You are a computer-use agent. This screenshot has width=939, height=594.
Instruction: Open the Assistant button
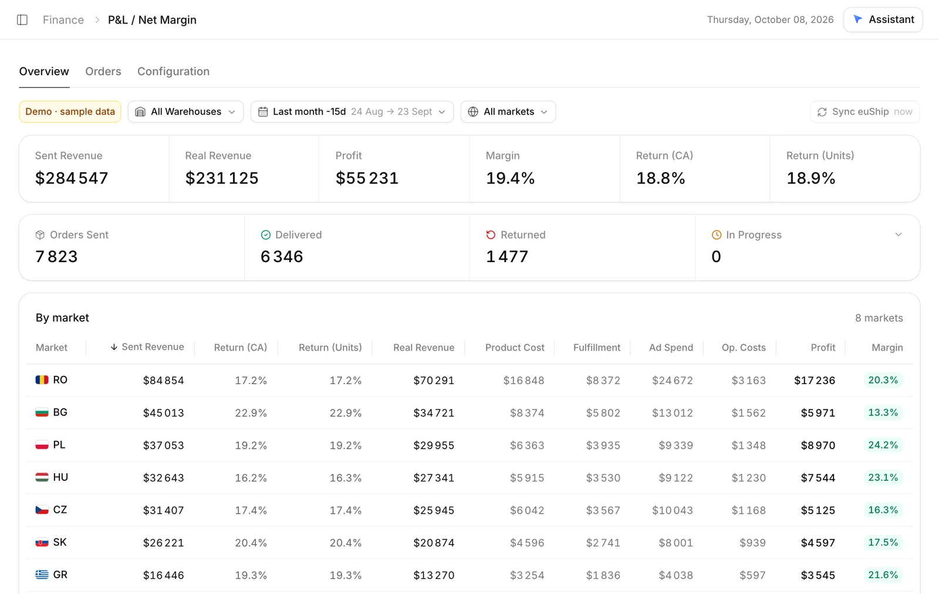pos(883,19)
